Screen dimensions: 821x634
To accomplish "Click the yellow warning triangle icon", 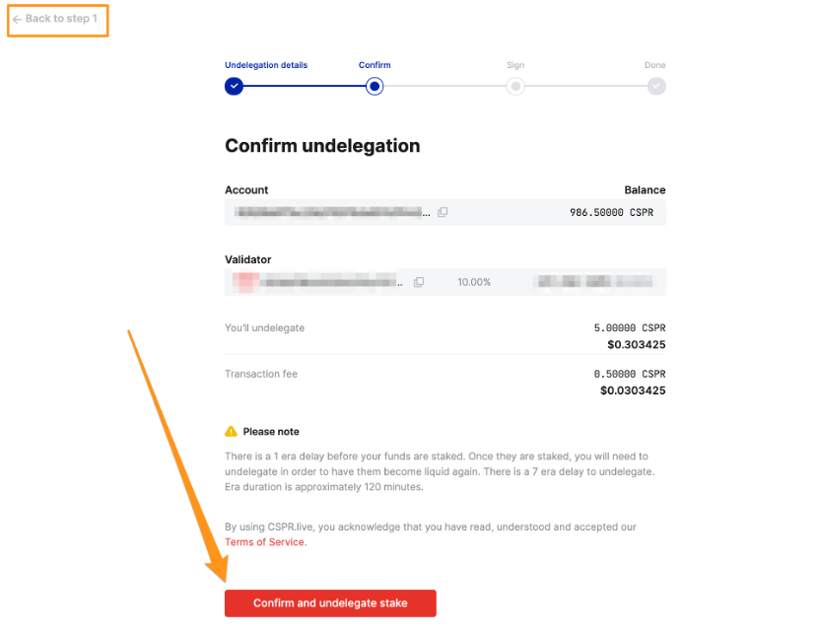I will tap(231, 432).
